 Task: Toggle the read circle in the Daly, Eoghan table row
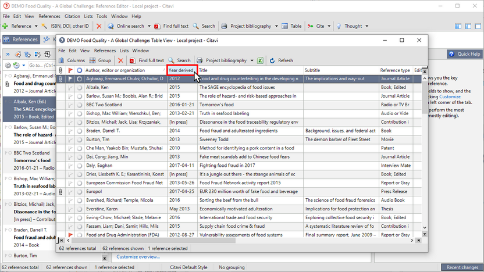point(79,166)
